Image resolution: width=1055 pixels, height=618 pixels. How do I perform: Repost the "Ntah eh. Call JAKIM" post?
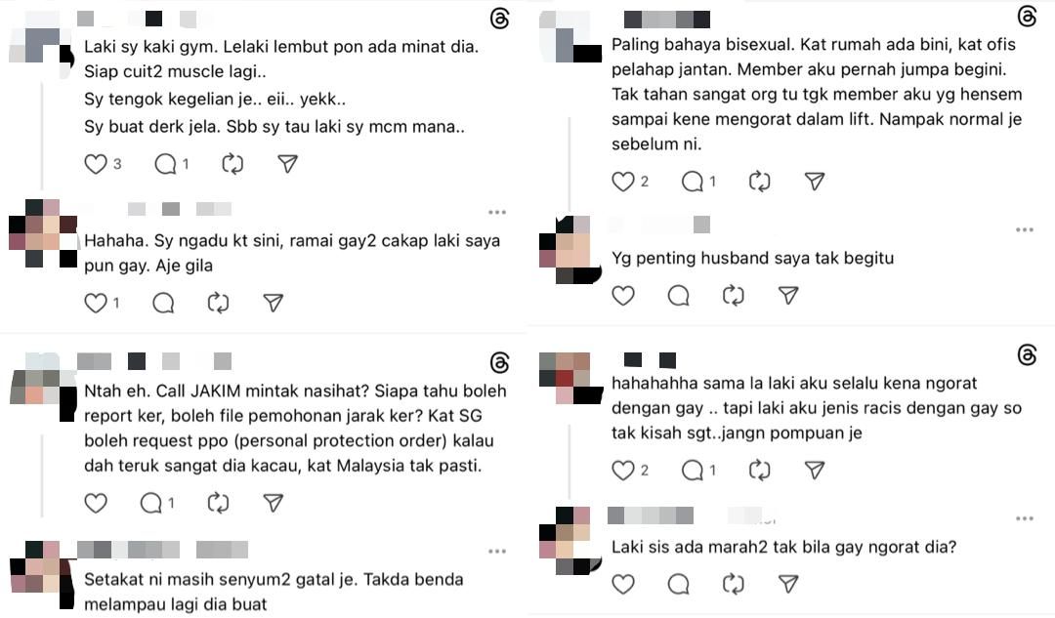click(218, 503)
